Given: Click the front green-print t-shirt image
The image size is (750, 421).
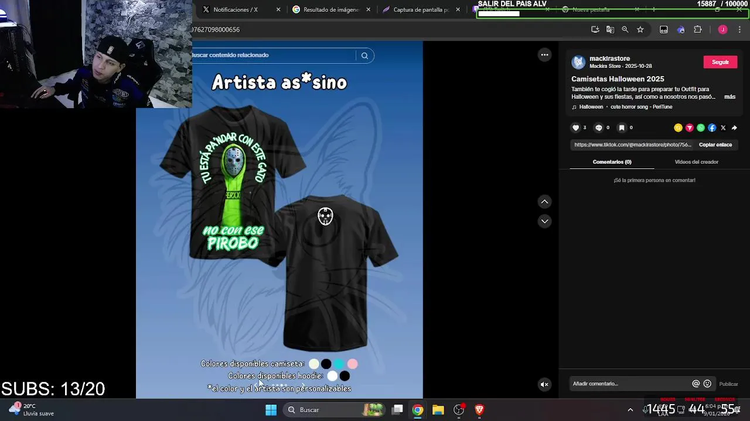Looking at the screenshot, I should click(x=233, y=187).
